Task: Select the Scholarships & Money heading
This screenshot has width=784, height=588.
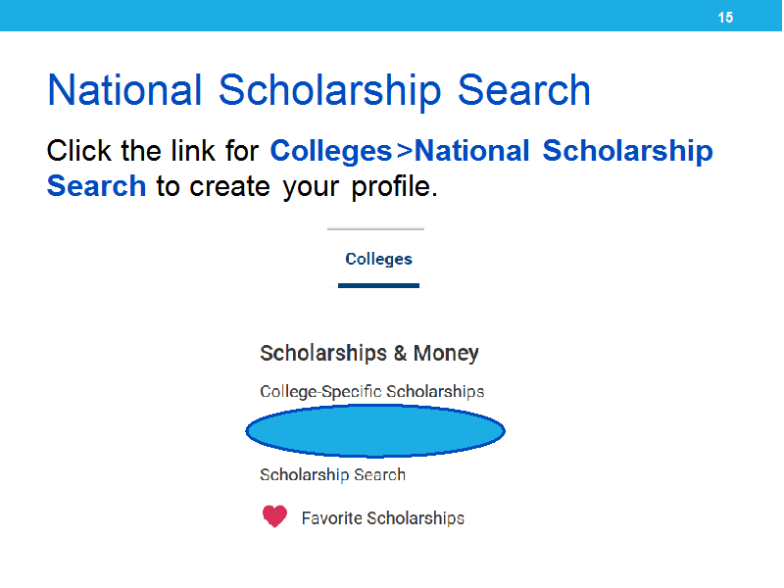Action: pyautogui.click(x=369, y=353)
